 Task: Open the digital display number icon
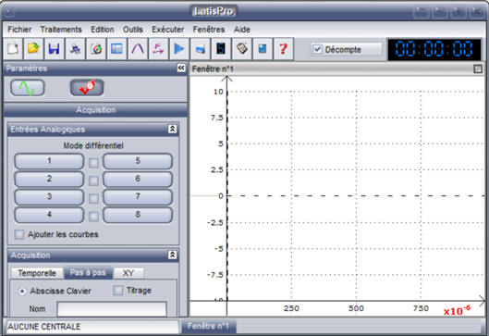pyautogui.click(x=221, y=49)
